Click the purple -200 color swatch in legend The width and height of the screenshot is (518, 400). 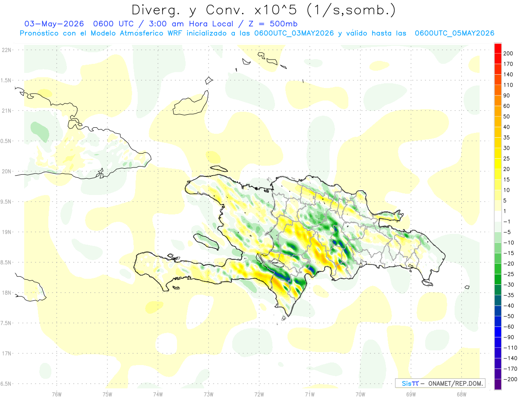pyautogui.click(x=498, y=384)
